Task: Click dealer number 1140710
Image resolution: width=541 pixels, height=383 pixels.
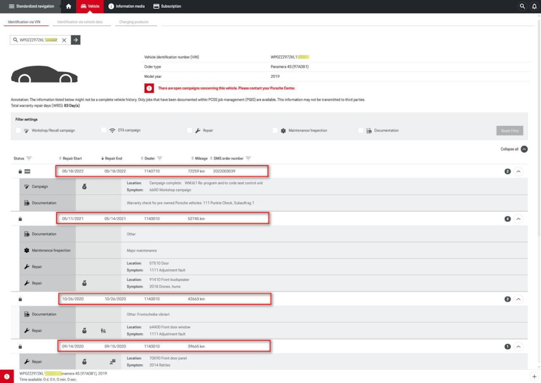Action: pyautogui.click(x=152, y=171)
